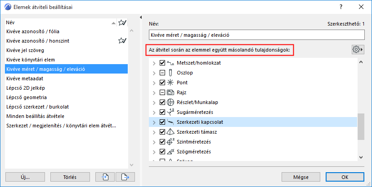The height and width of the screenshot is (187, 372).
Task: Click the export settings icon button
Action: pos(125,177)
